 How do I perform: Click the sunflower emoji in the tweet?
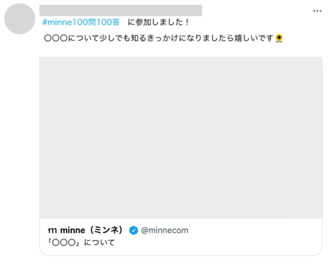279,38
